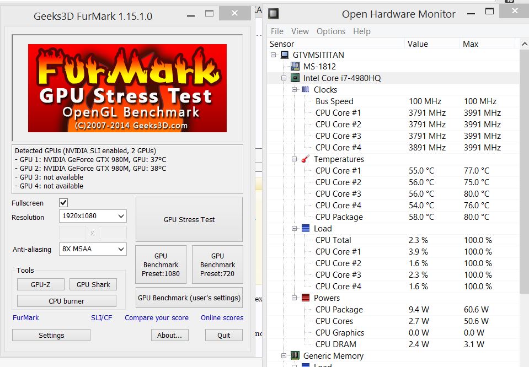Click the Open Hardware Monitor title bar icon
The width and height of the screenshot is (529, 367).
[x=273, y=14]
